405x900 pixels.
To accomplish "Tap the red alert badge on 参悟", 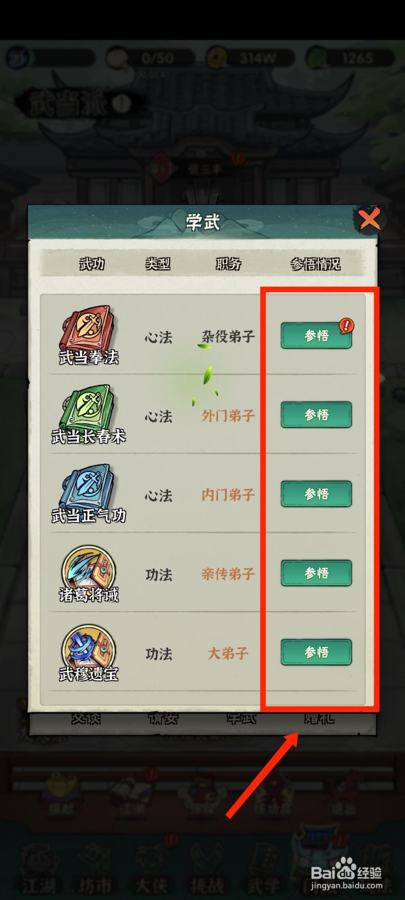I will (x=346, y=325).
